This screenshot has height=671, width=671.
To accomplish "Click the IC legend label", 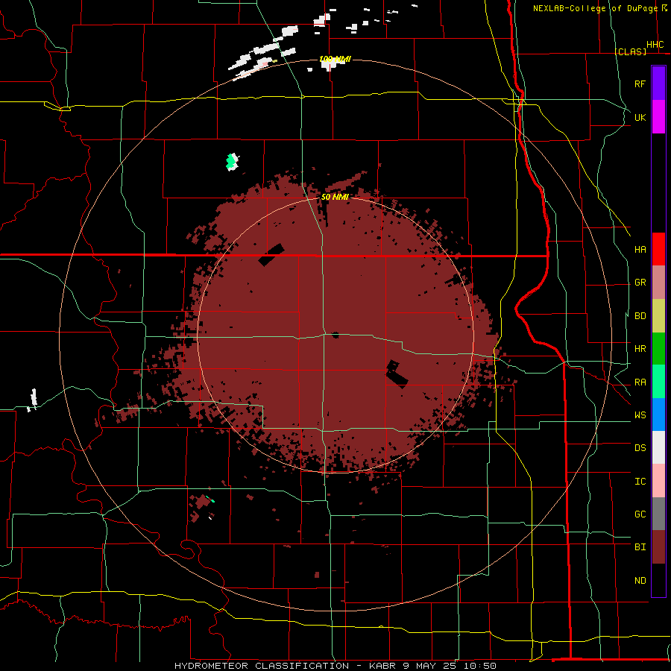I will (640, 482).
